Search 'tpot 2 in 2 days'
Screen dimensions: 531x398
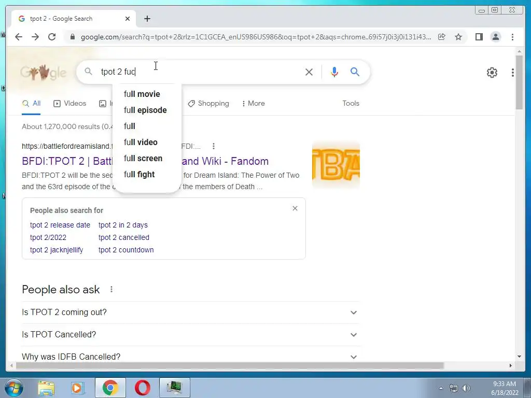coord(123,225)
